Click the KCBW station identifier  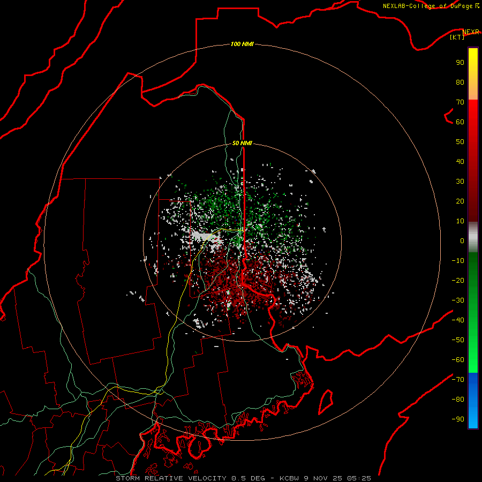click(x=289, y=478)
